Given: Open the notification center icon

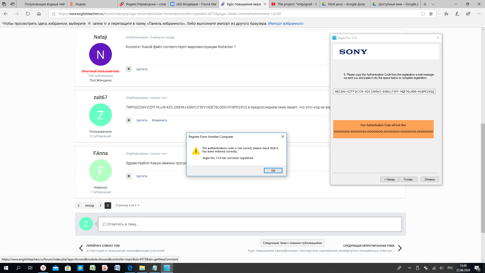Looking at the screenshot, I should click(477, 268).
